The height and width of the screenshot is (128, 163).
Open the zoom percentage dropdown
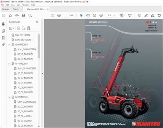pyautogui.click(x=115, y=15)
